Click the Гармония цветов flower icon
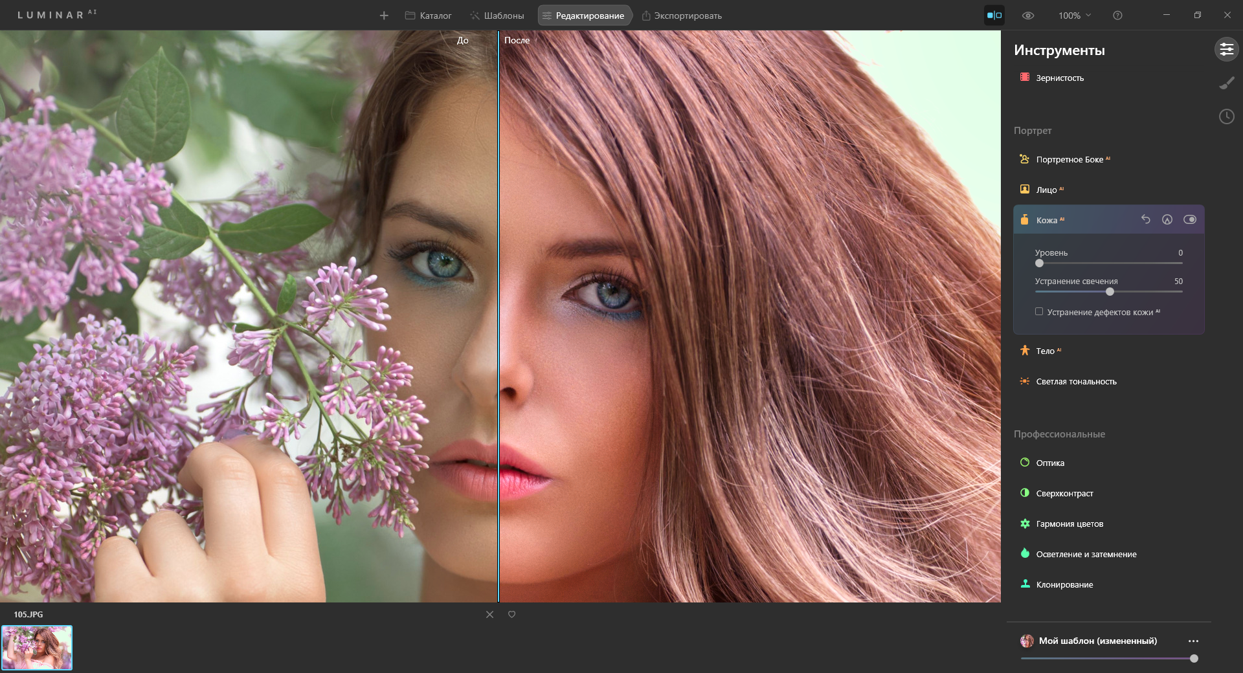 1025,524
